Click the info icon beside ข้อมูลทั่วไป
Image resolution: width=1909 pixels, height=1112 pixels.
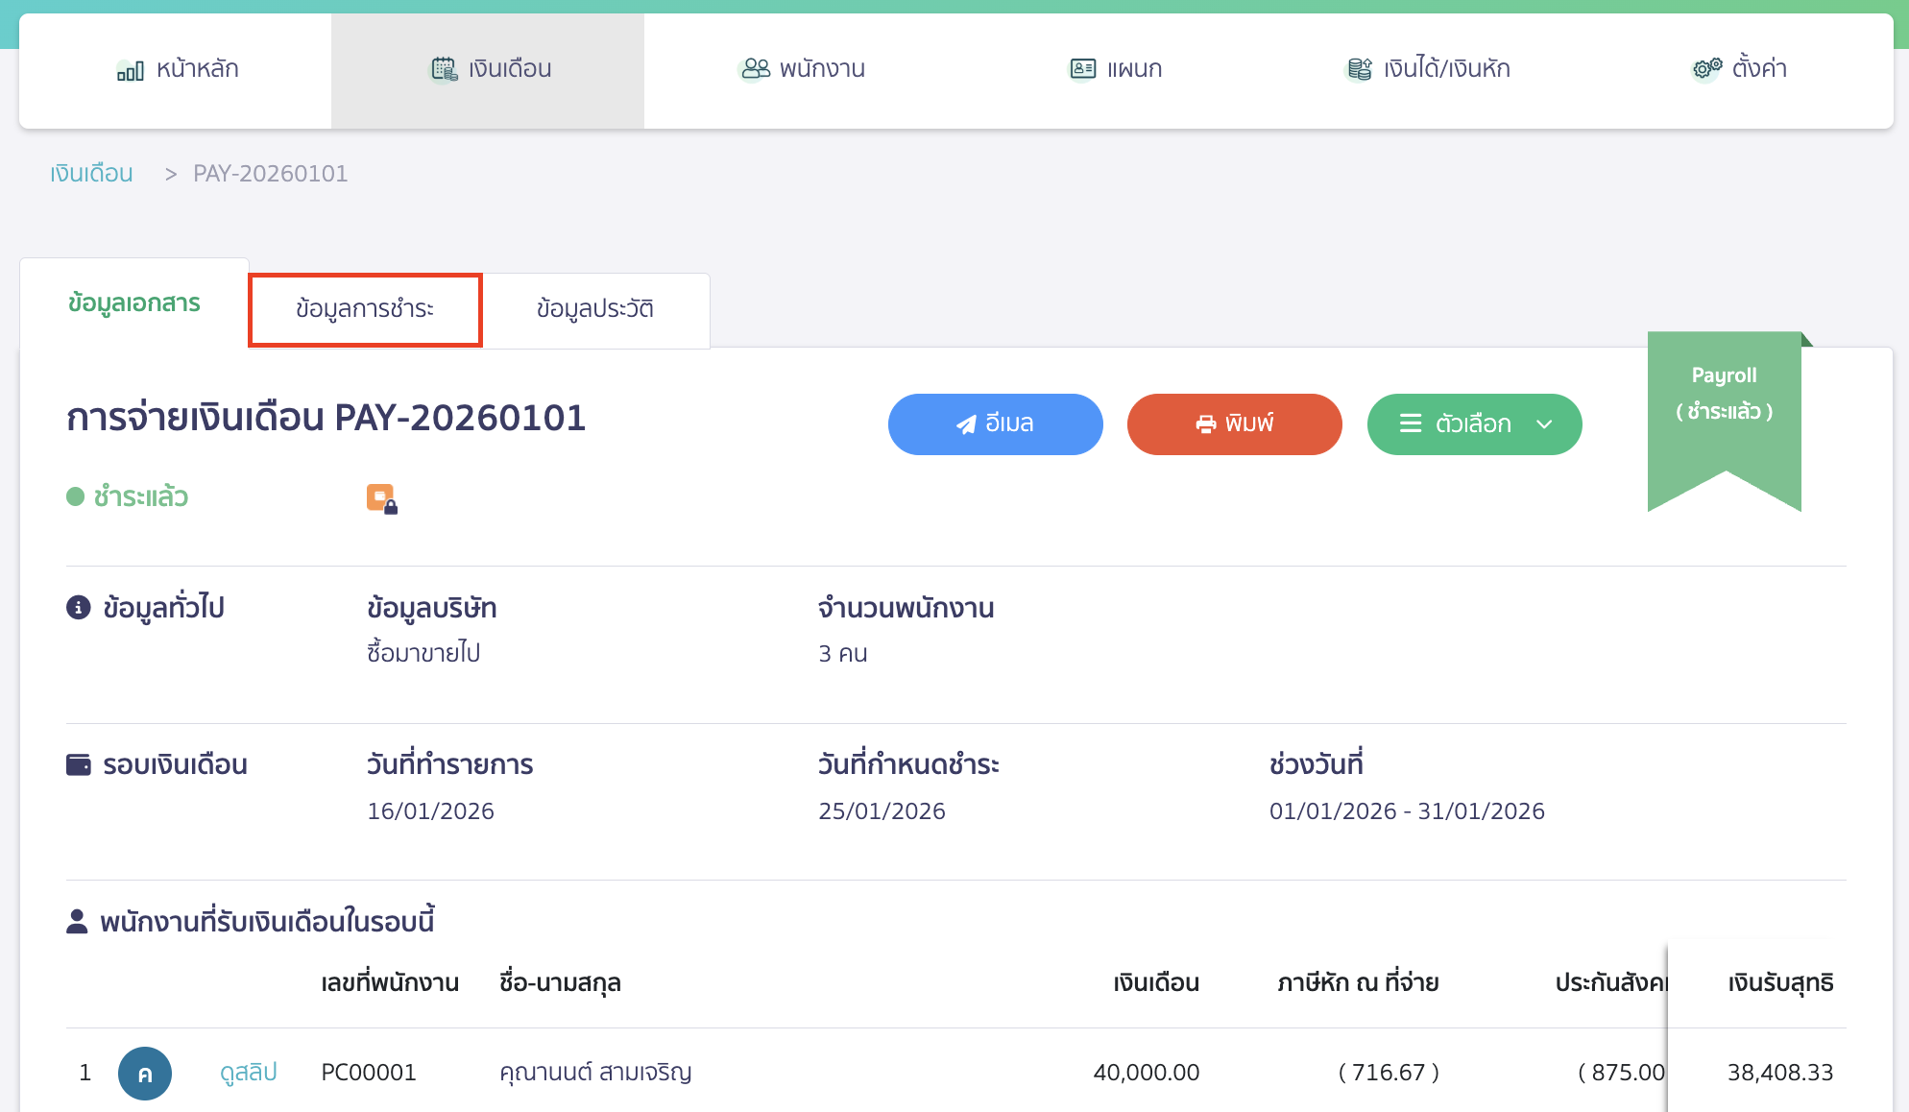(77, 607)
